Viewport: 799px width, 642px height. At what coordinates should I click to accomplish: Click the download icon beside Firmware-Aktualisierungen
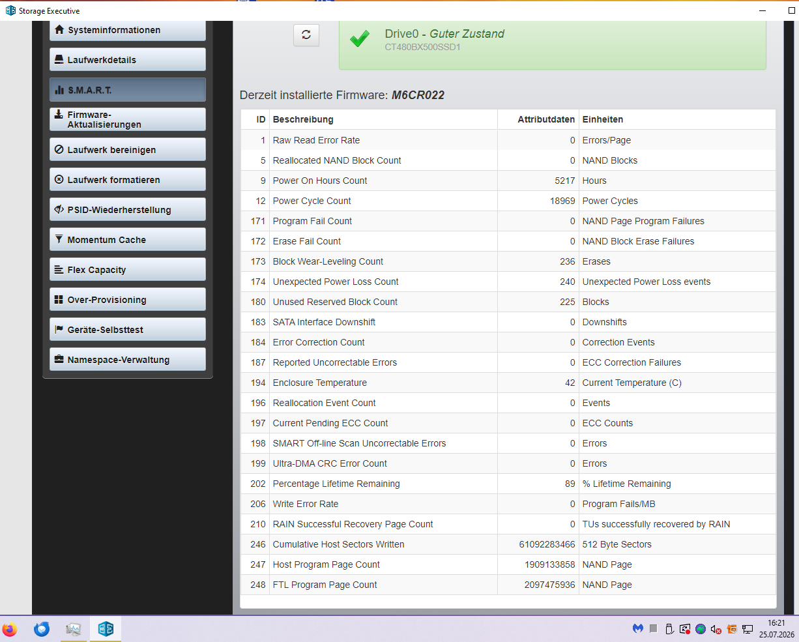(x=59, y=113)
